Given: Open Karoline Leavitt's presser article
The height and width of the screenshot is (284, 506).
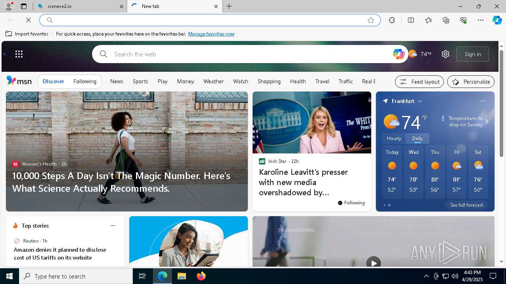Looking at the screenshot, I should click(x=303, y=182).
